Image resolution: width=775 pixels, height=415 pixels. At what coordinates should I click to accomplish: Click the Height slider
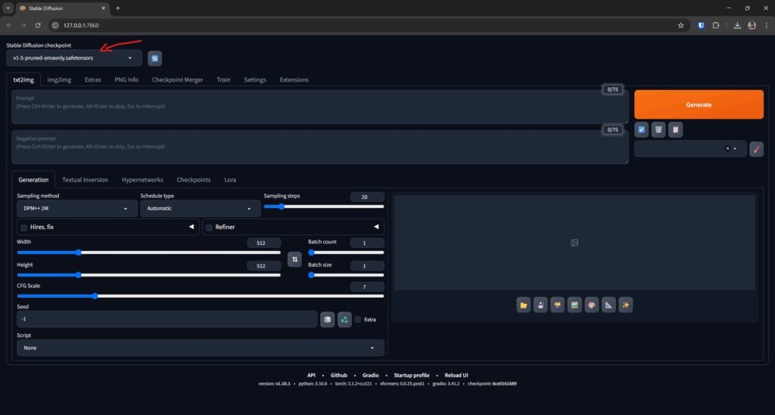pos(149,275)
